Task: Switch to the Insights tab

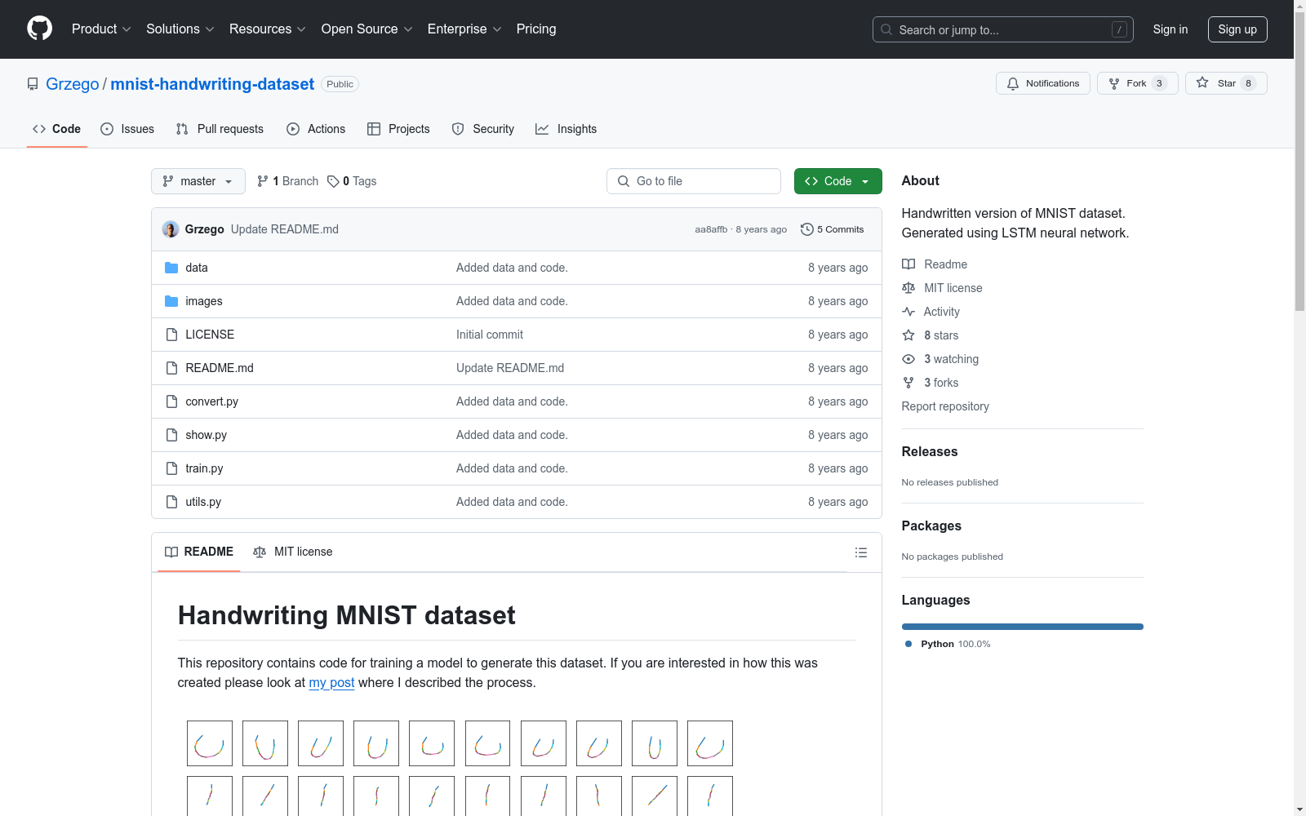Action: (x=566, y=129)
